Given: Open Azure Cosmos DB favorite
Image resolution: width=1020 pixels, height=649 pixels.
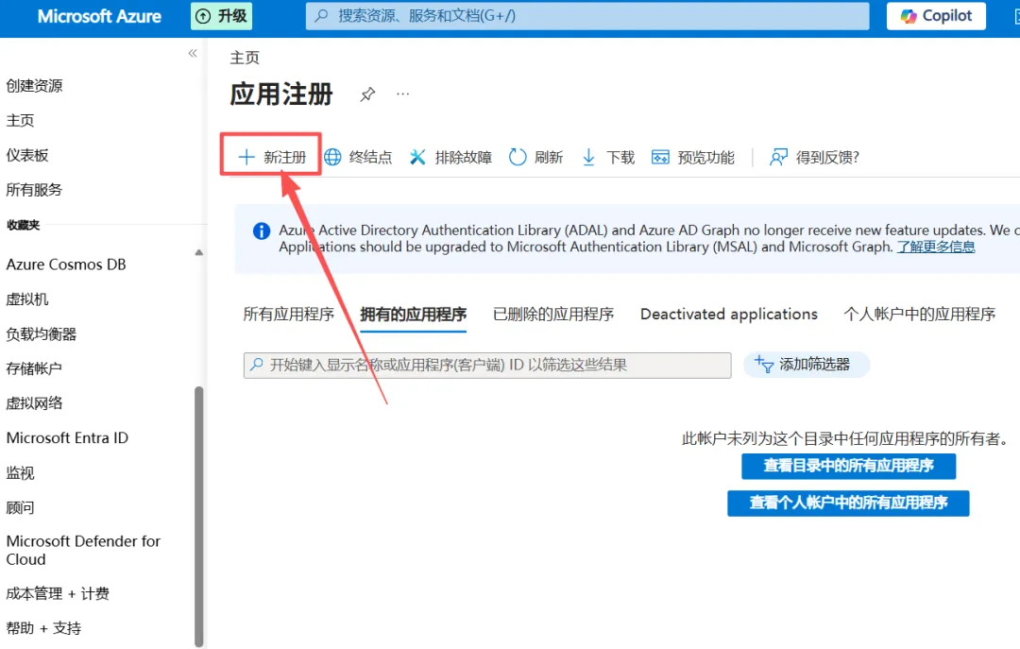Looking at the screenshot, I should point(66,265).
